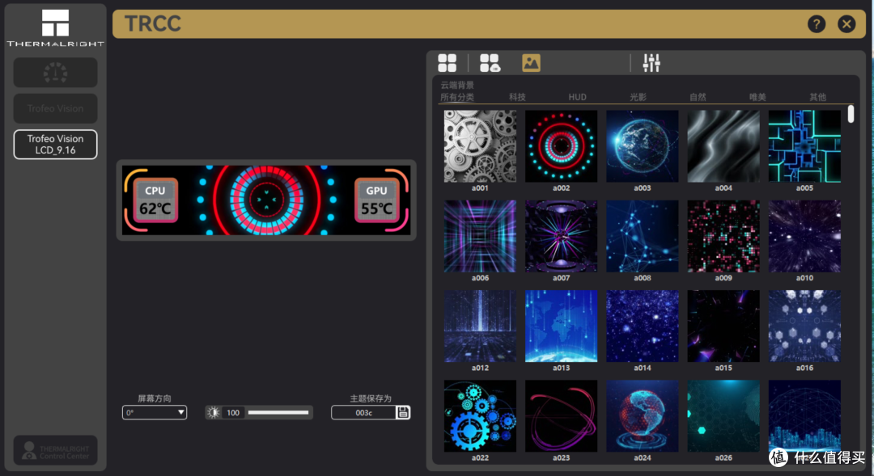874x476 pixels.
Task: Open the Thermalright Control Center button
Action: [x=55, y=450]
